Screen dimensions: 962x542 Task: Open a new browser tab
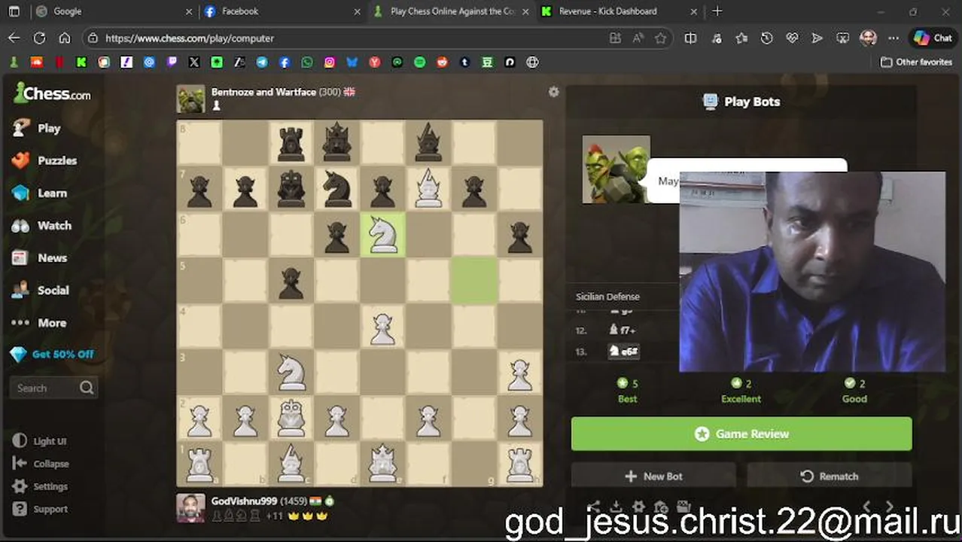[x=717, y=11]
